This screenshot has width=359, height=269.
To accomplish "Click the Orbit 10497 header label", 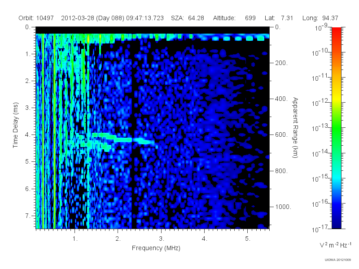I will point(36,18).
